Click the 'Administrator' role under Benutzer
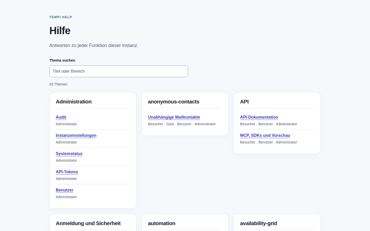This screenshot has height=231, width=370. click(66, 197)
